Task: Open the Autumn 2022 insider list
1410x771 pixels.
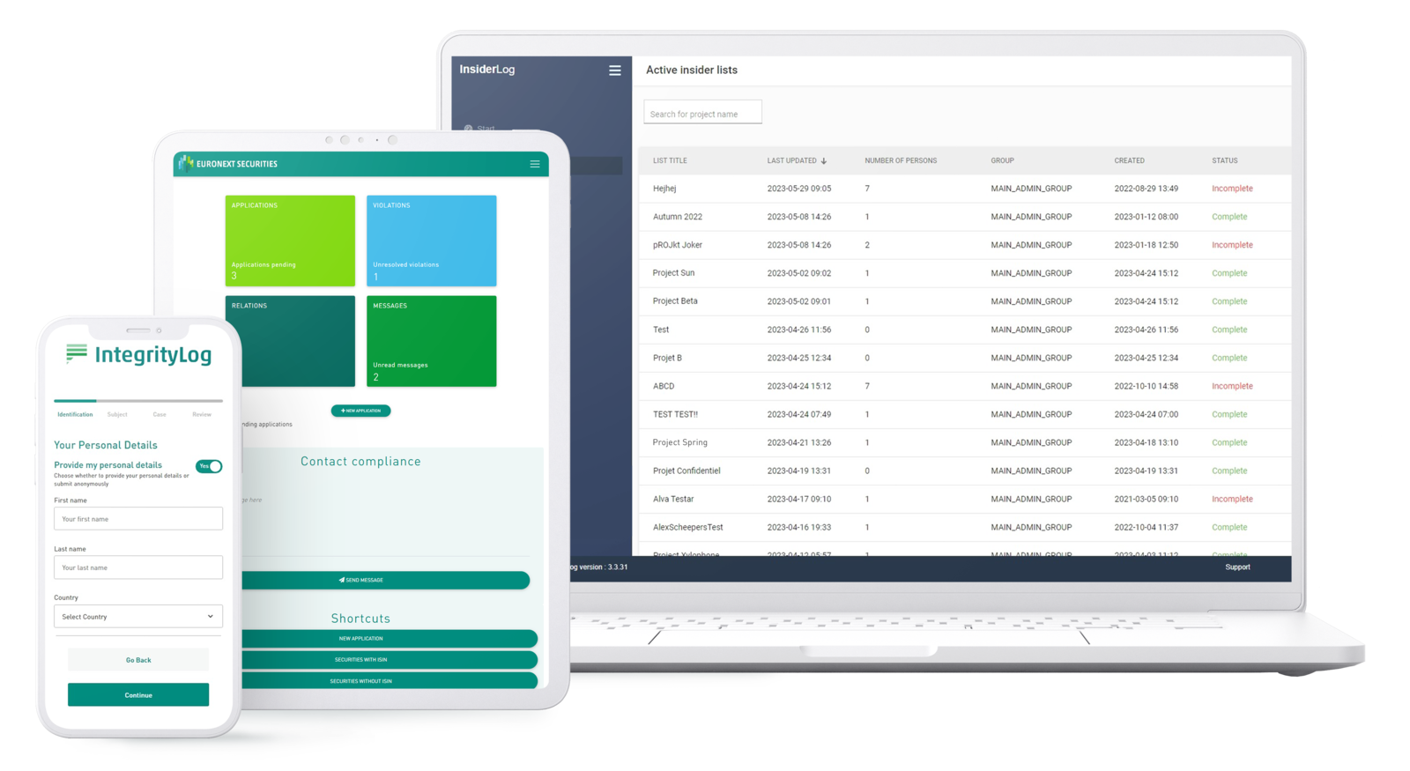Action: point(965,217)
